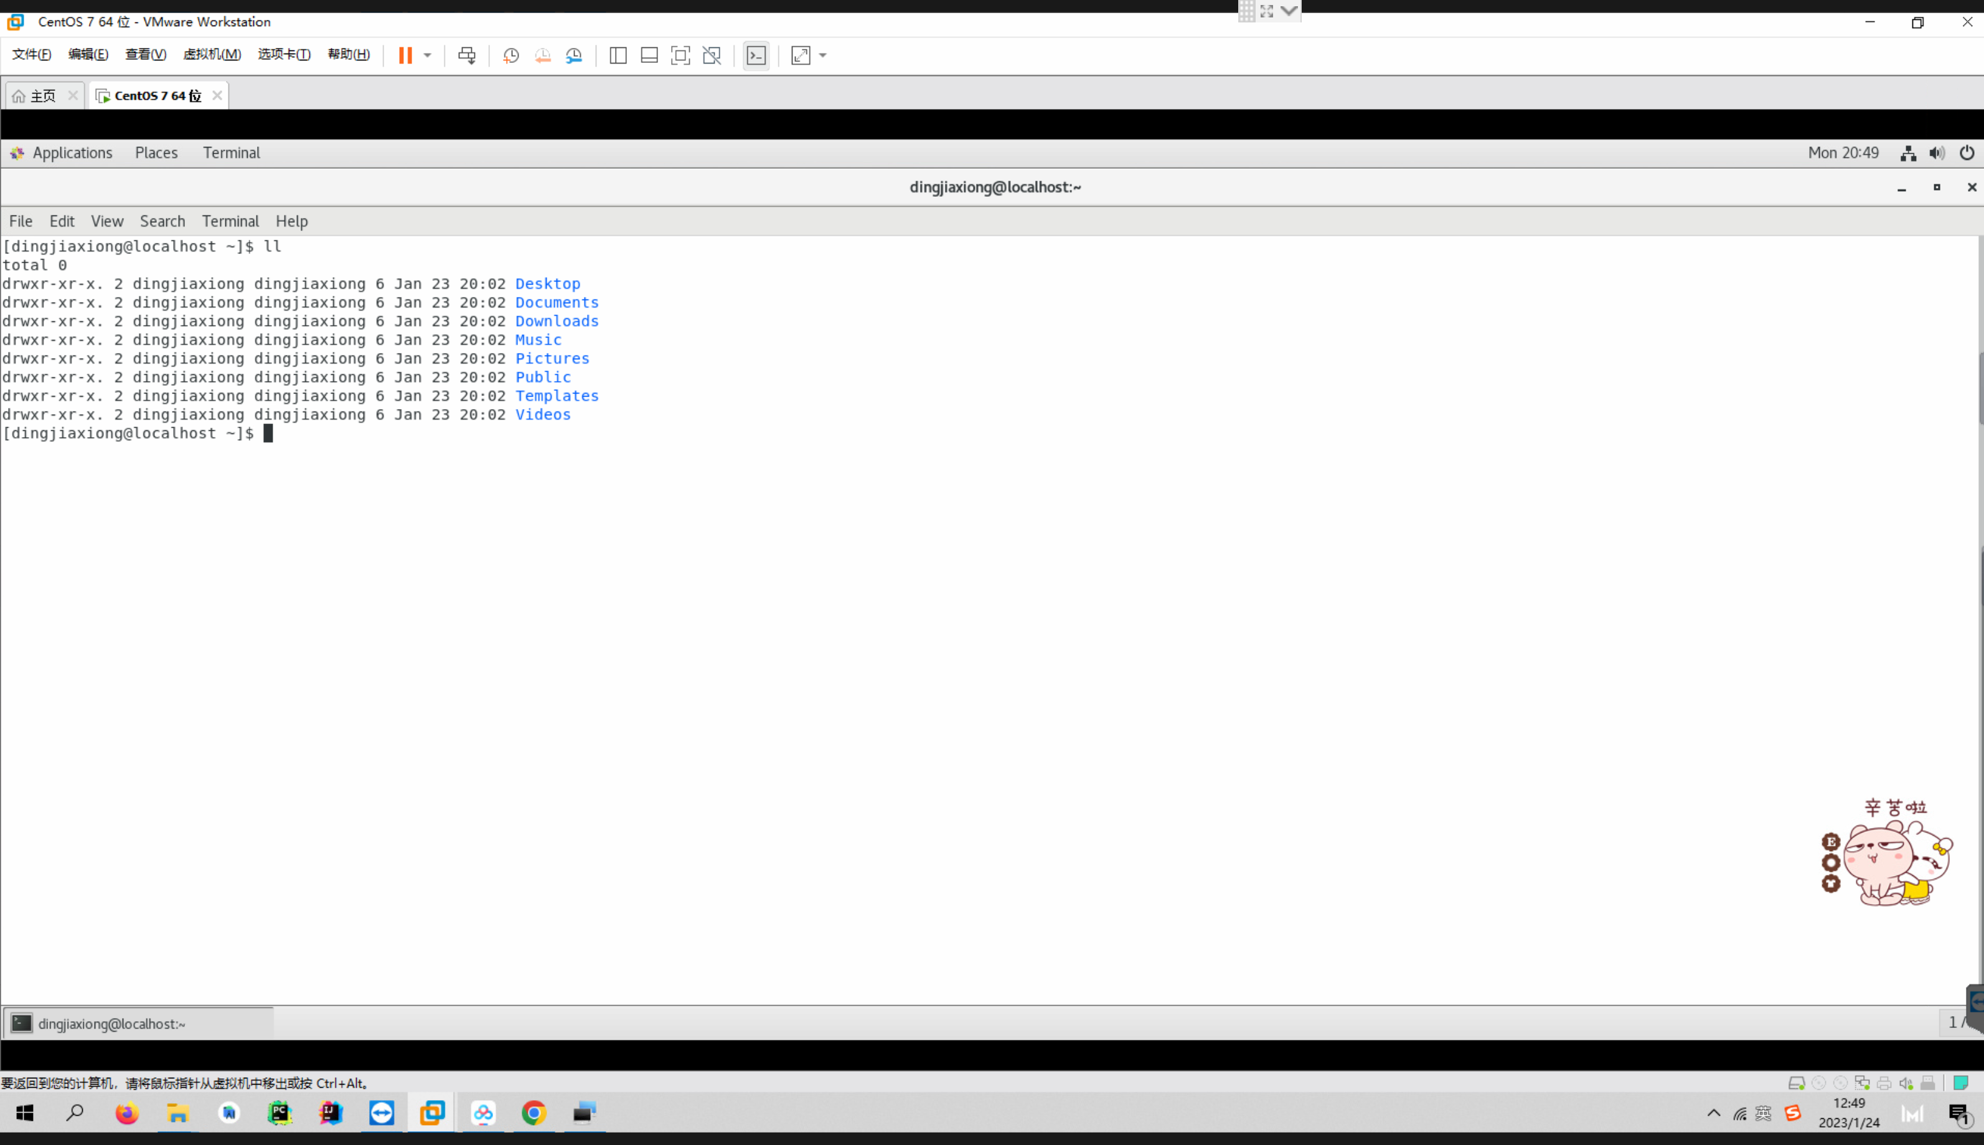Pause the virtual machine with the orange button
The image size is (1984, 1145).
(x=405, y=55)
